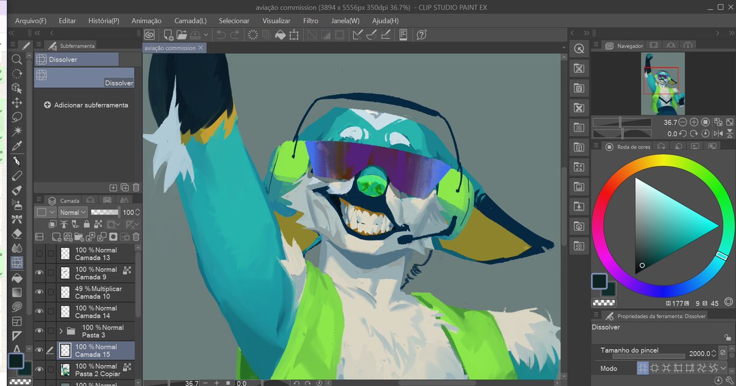
Task: Hide Camada 14 layer eye
Action: [39, 311]
